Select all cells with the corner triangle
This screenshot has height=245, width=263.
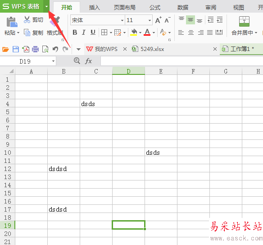click(x=11, y=71)
